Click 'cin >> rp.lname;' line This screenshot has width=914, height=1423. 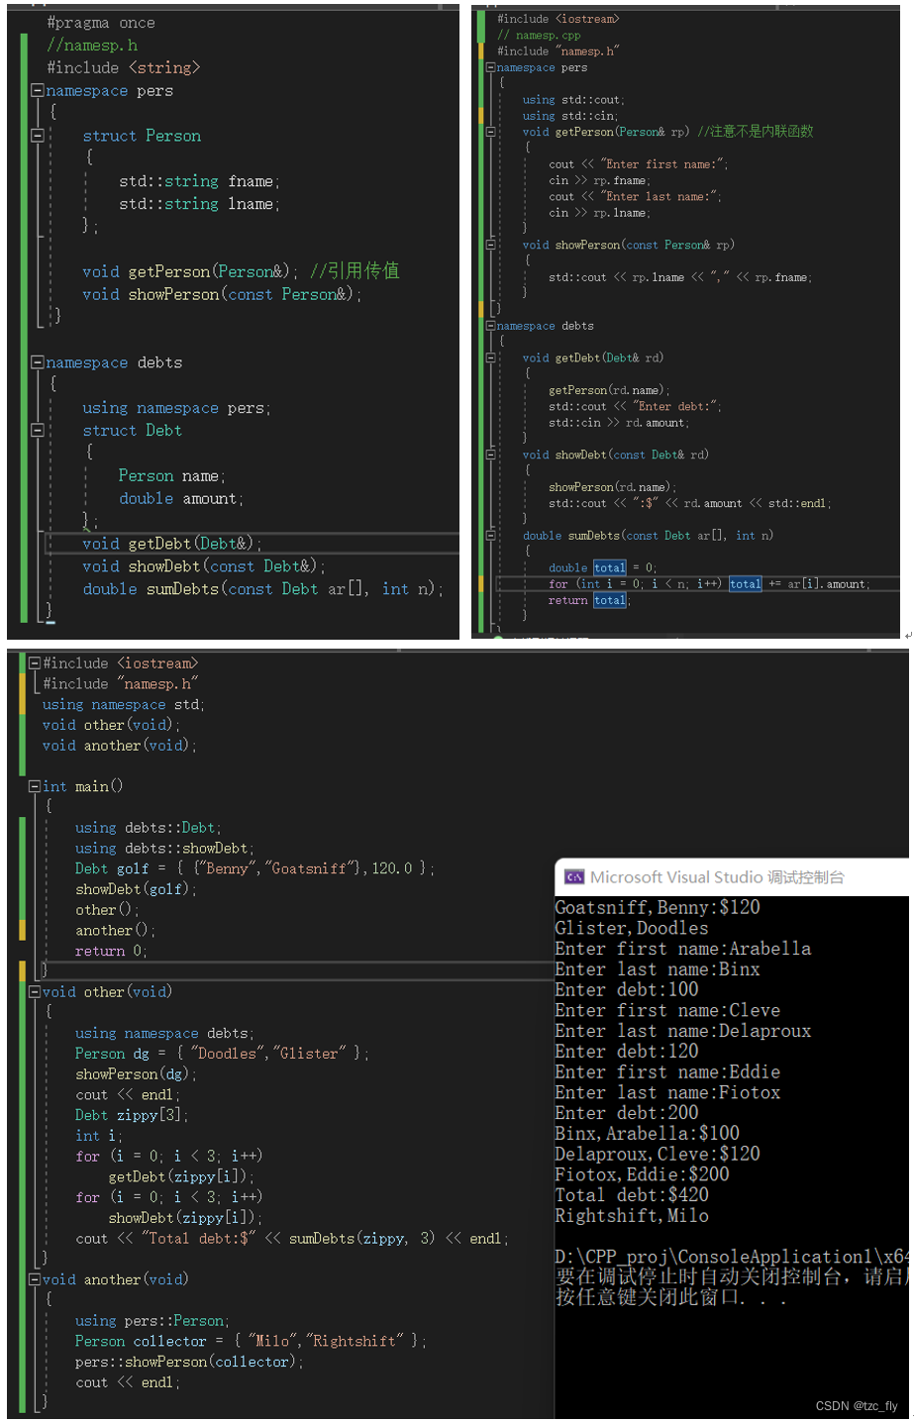point(599,213)
